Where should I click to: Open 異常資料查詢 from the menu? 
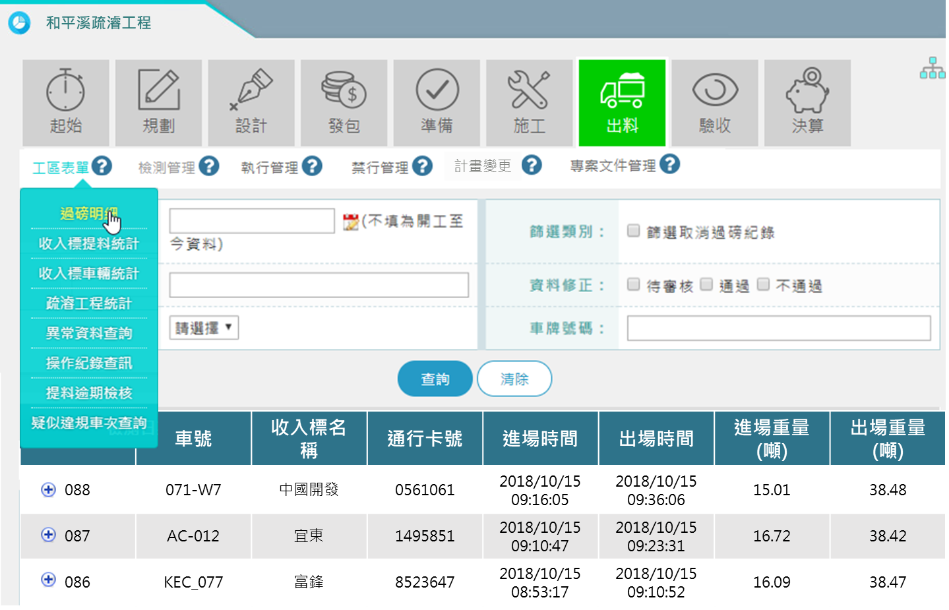[89, 333]
